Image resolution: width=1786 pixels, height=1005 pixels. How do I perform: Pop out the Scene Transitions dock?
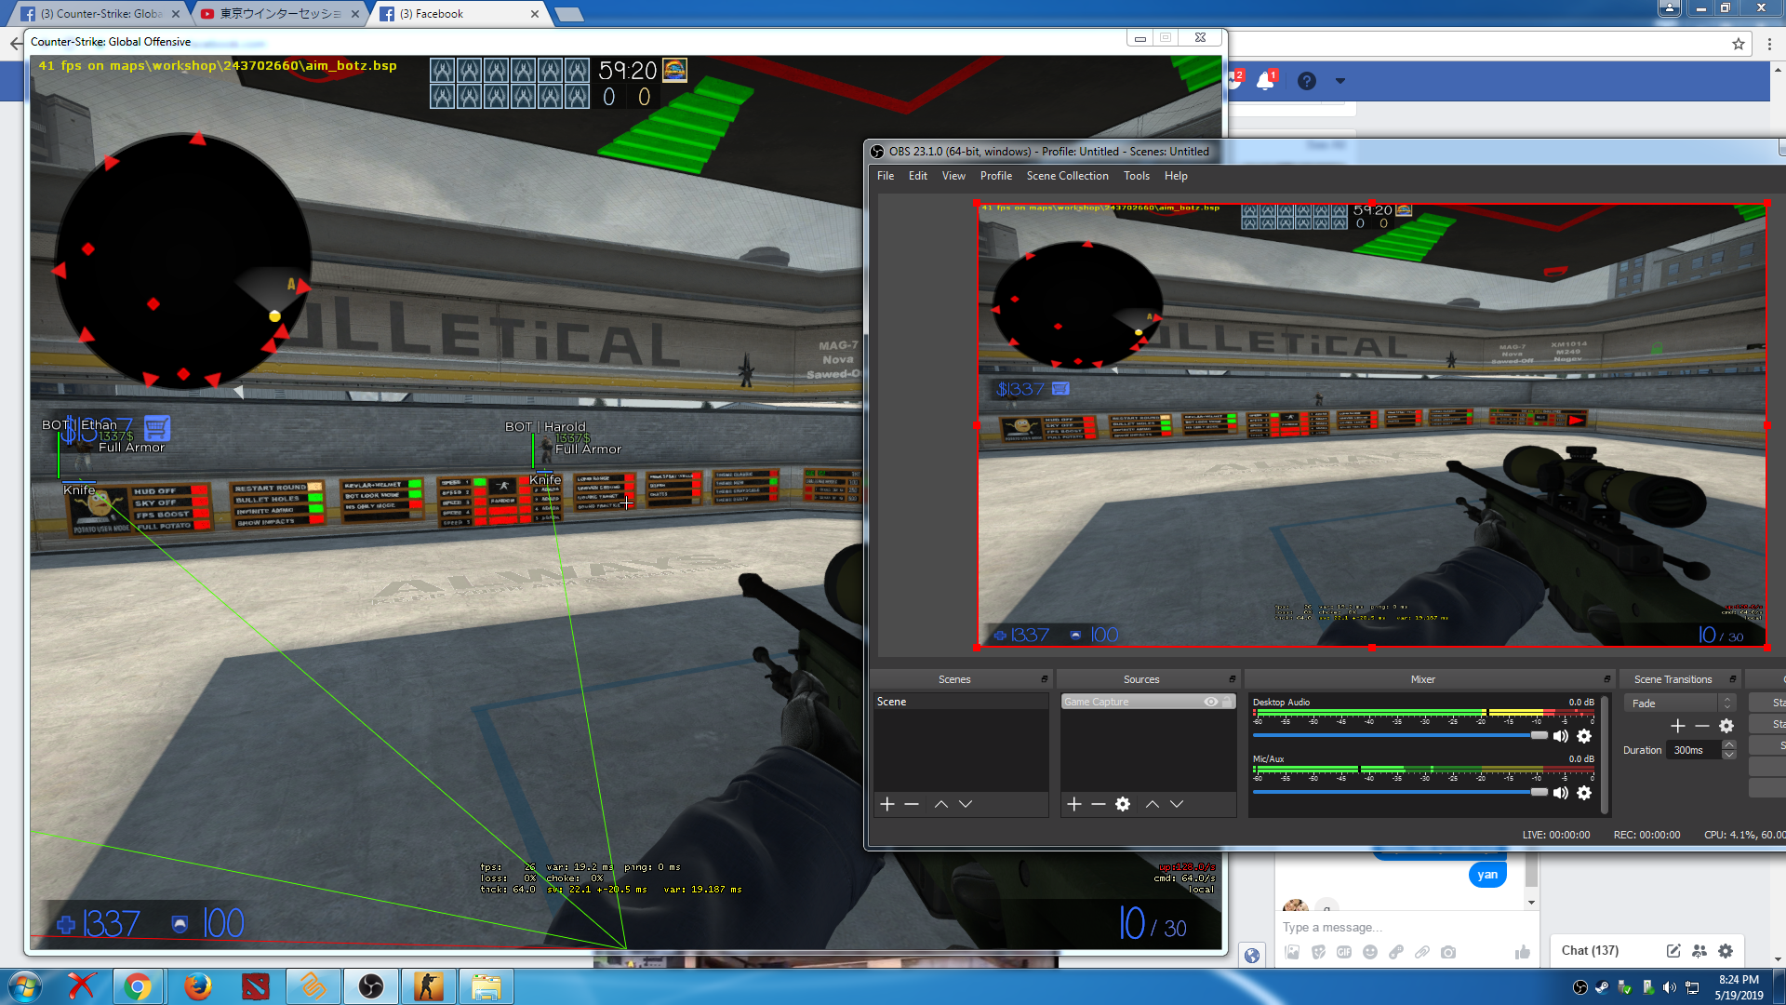point(1733,679)
